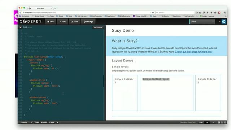This screenshot has height=130, width=231.
Task: Select the Susy Demo browser tab
Action: [40, 9]
